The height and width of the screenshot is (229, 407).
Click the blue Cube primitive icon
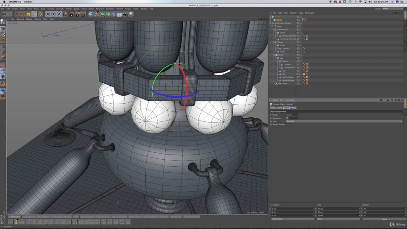click(x=91, y=14)
